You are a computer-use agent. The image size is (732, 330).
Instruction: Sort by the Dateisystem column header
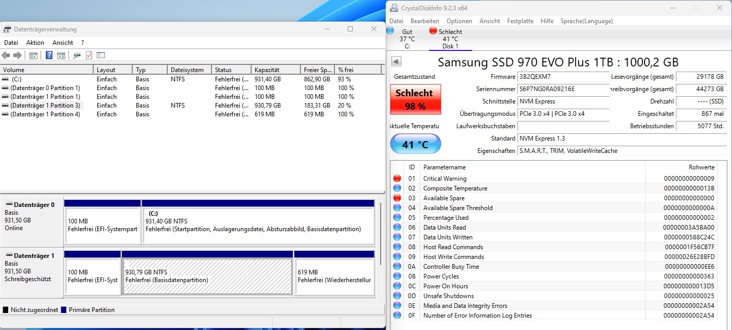pyautogui.click(x=189, y=70)
